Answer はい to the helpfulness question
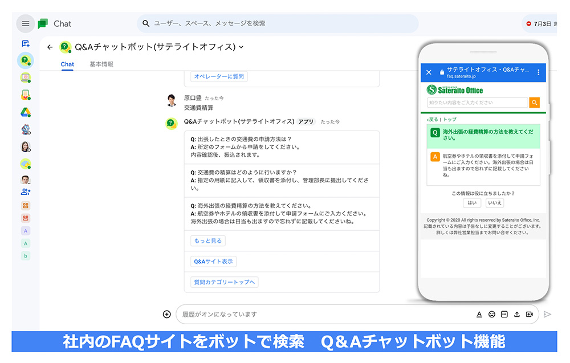This screenshot has width=570, height=363. [472, 203]
